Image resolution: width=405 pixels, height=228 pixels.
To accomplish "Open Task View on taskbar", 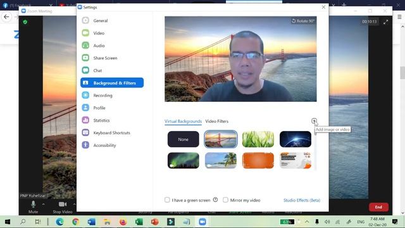I will [38, 222].
